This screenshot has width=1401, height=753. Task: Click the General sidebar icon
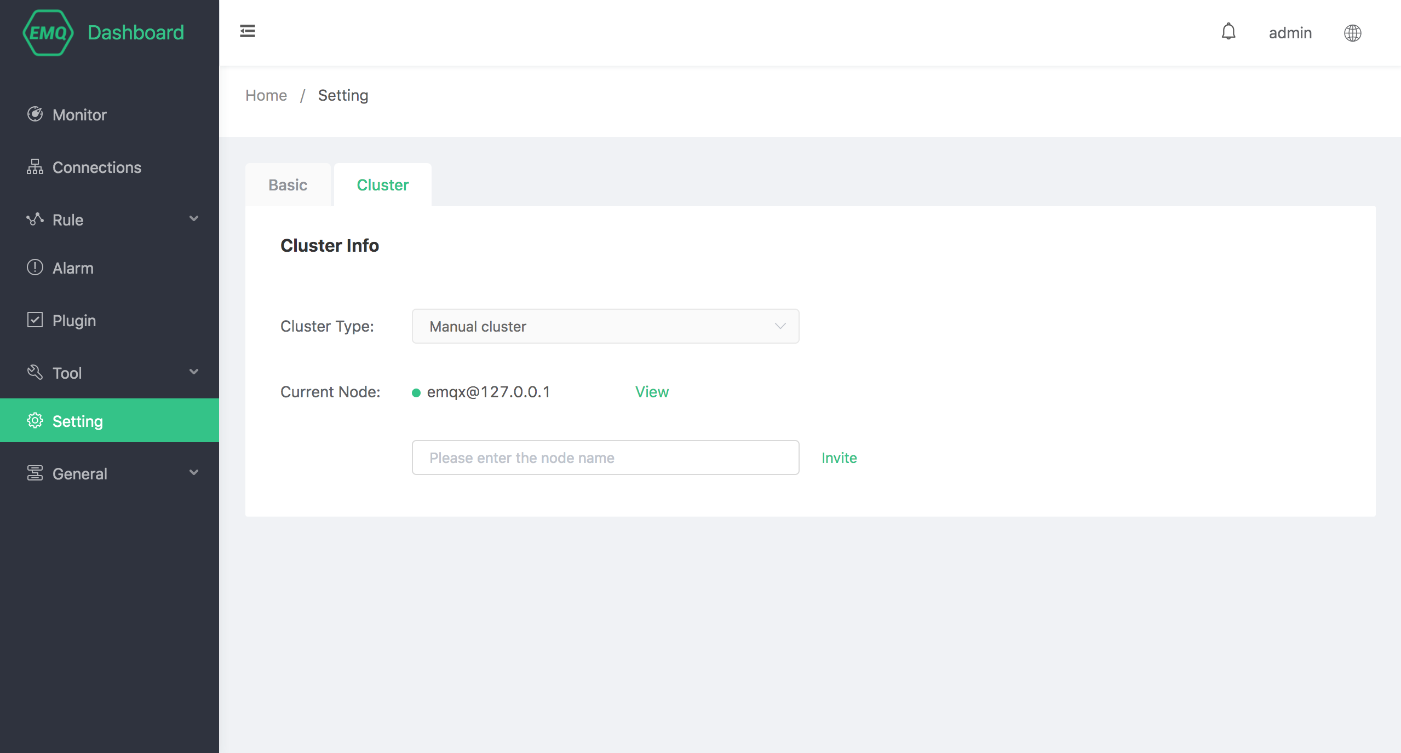coord(35,474)
